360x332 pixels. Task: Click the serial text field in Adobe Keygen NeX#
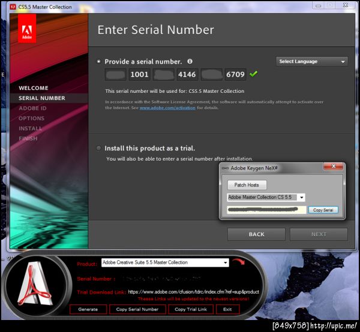[266, 210]
